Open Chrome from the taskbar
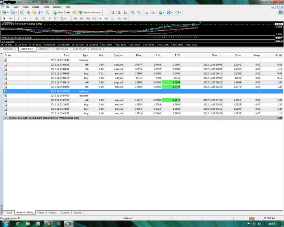 (48, 224)
